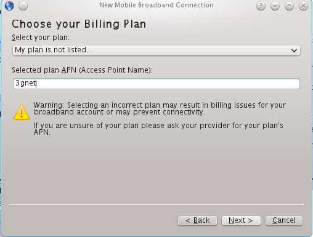Focus the APN field containing 3gnet
The image size is (313, 237).
[x=156, y=84]
